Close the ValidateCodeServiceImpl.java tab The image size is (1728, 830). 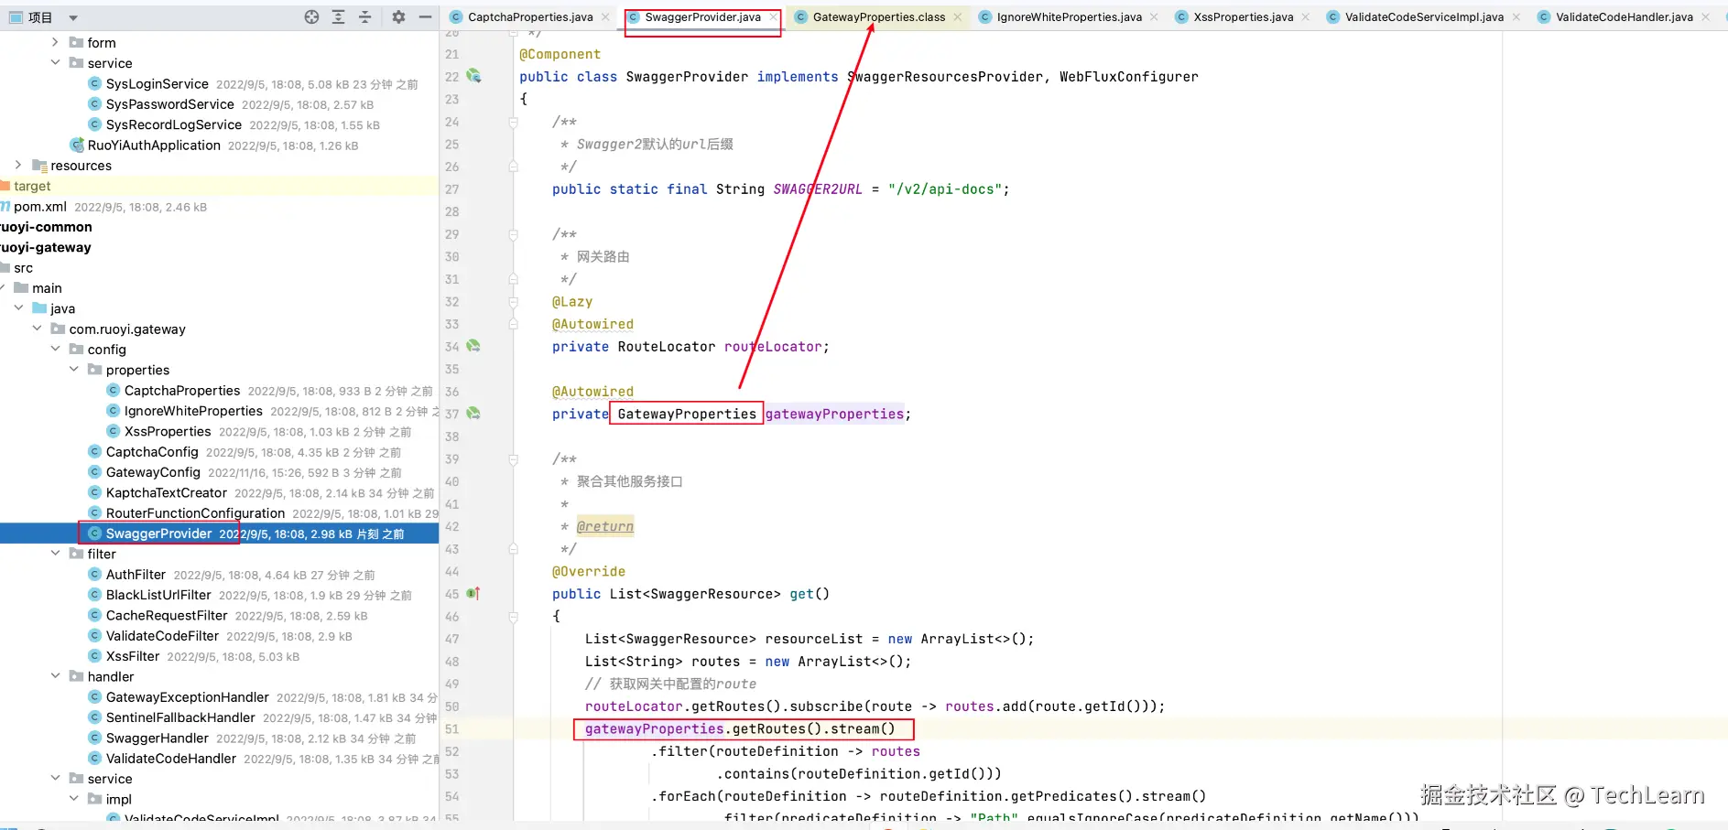(x=1516, y=17)
